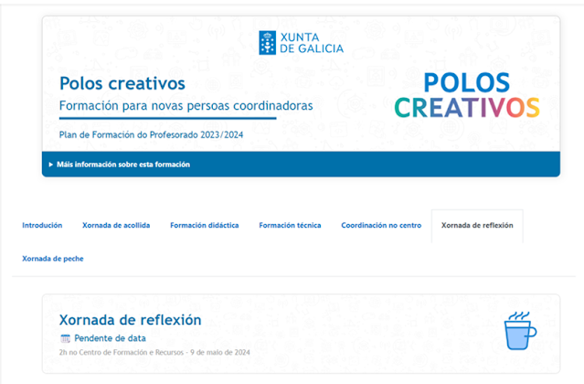The width and height of the screenshot is (584, 384).
Task: Expand Máis información sobre esta formación
Action: pos(120,165)
